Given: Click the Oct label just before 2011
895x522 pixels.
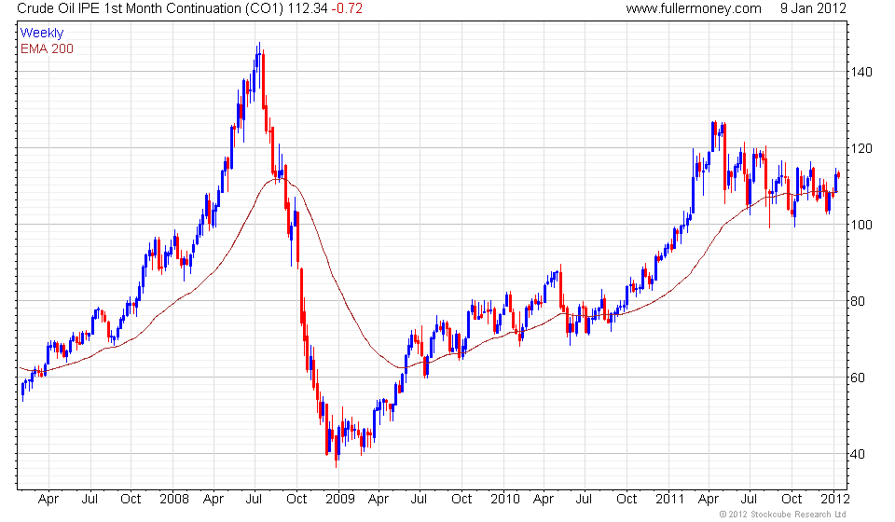Looking at the screenshot, I should point(626,499).
